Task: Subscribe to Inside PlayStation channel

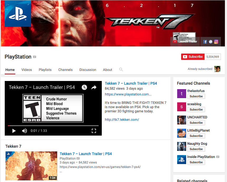Action: [x=196, y=162]
